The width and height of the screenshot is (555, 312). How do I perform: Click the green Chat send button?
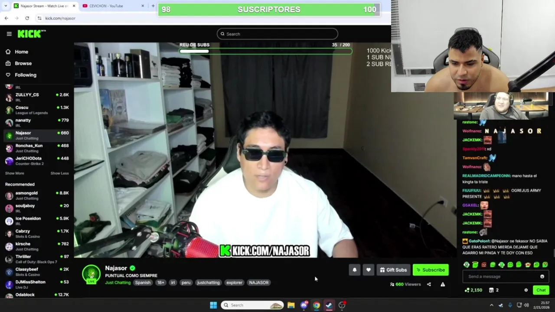pyautogui.click(x=541, y=290)
